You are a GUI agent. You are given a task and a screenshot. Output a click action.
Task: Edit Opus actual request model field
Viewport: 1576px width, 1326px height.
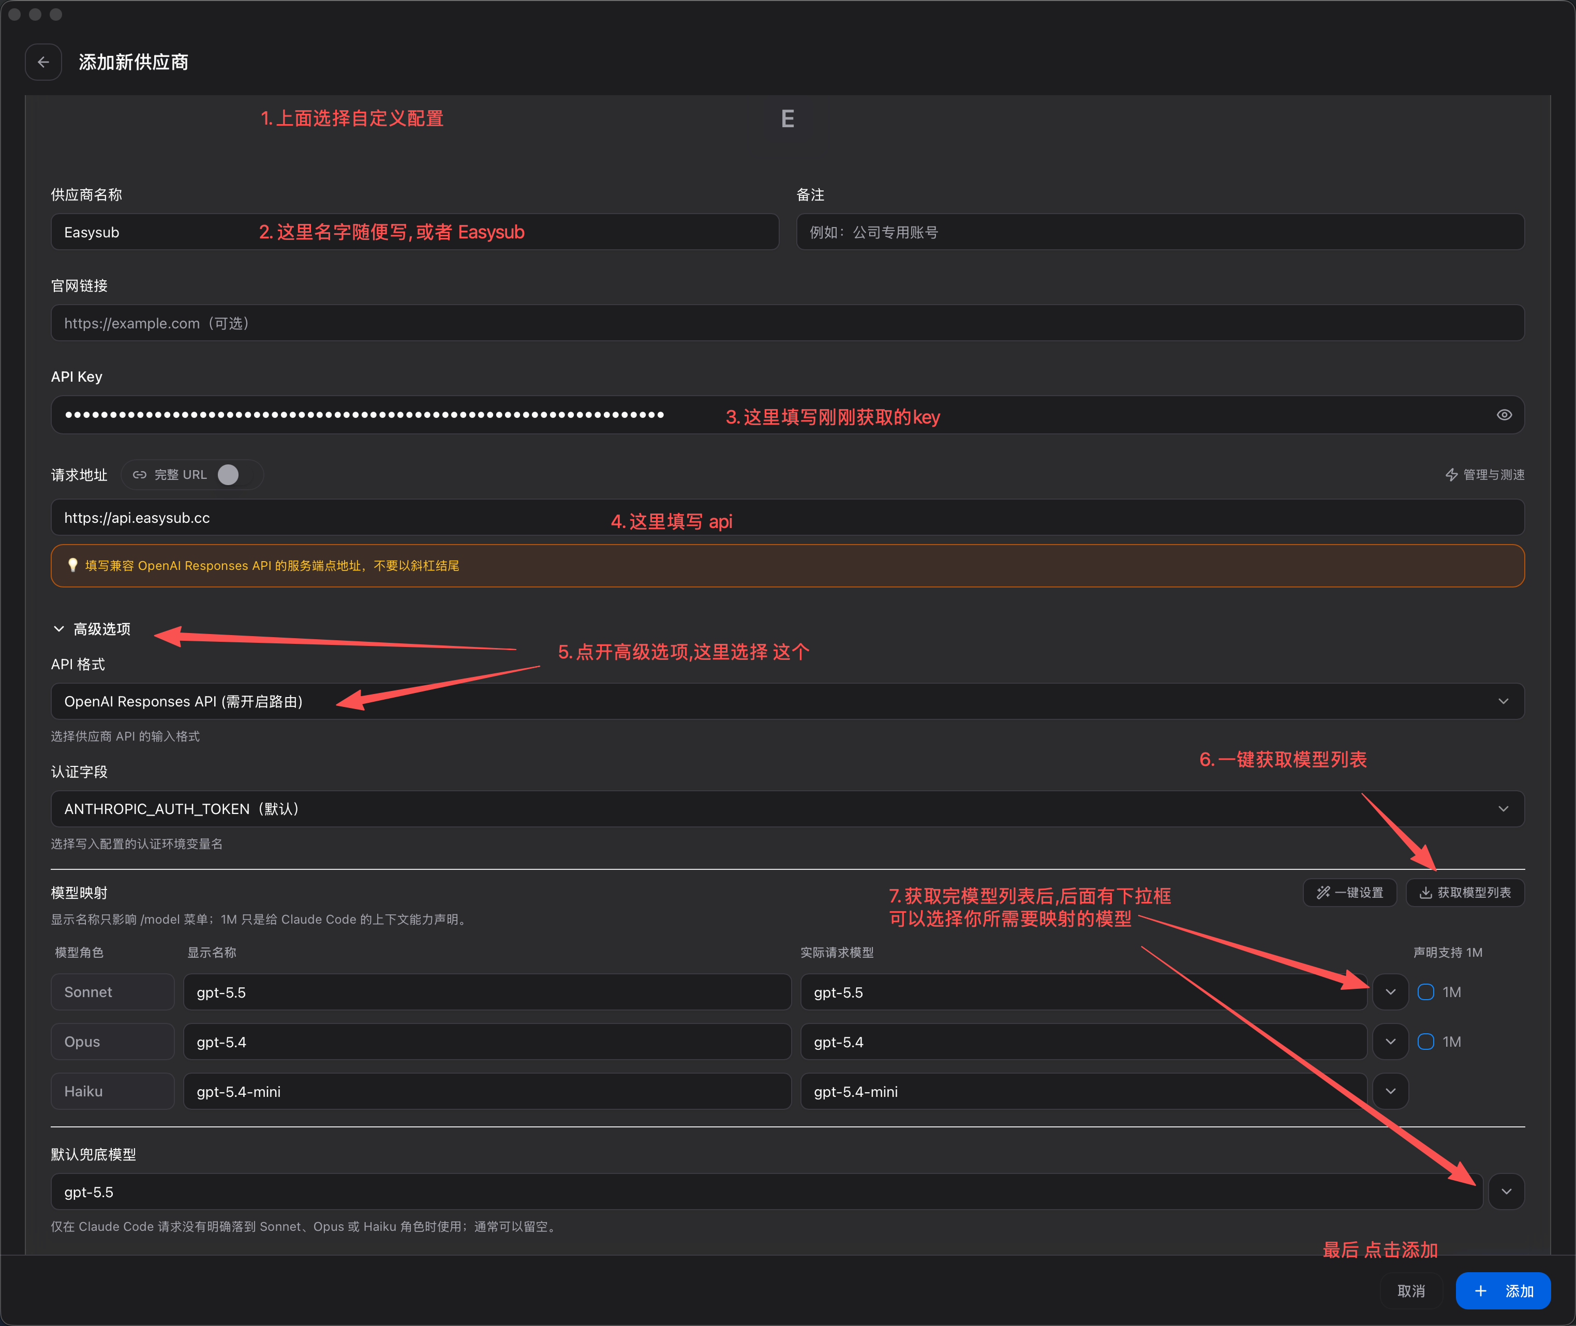1083,1042
